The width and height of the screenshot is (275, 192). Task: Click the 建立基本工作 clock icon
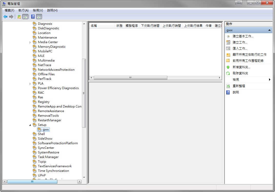228,36
